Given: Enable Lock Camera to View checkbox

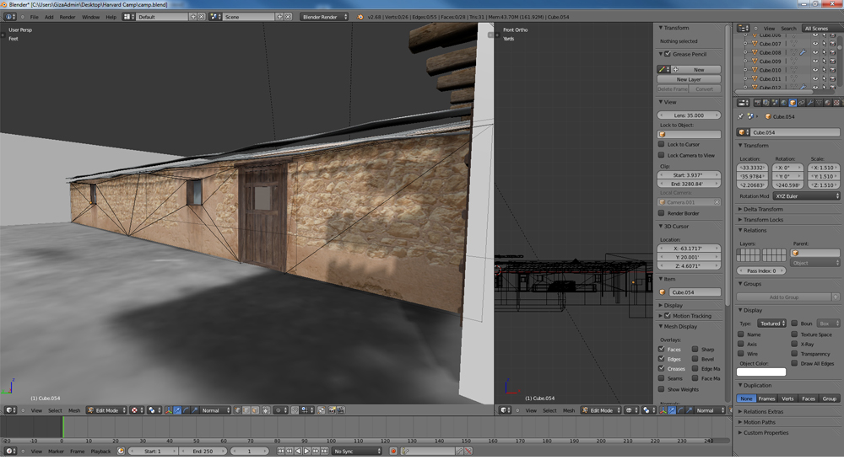Looking at the screenshot, I should (662, 155).
